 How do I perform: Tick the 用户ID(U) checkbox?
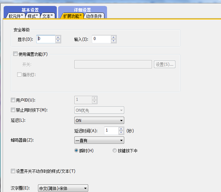pyautogui.click(x=13, y=100)
